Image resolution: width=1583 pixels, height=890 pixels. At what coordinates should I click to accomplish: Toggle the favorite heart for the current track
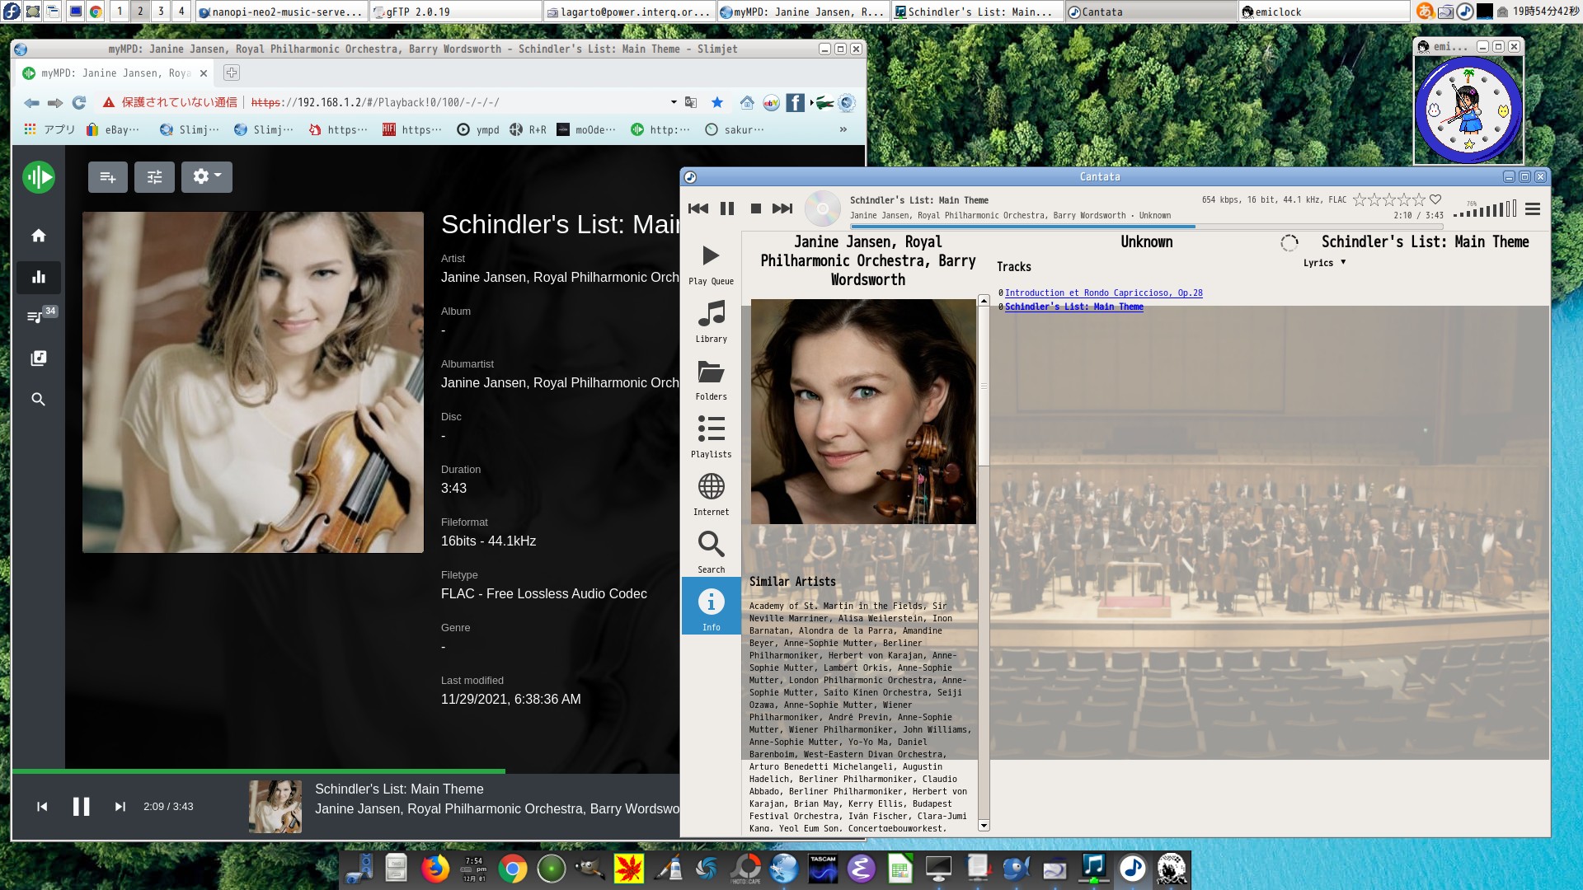tap(1435, 199)
